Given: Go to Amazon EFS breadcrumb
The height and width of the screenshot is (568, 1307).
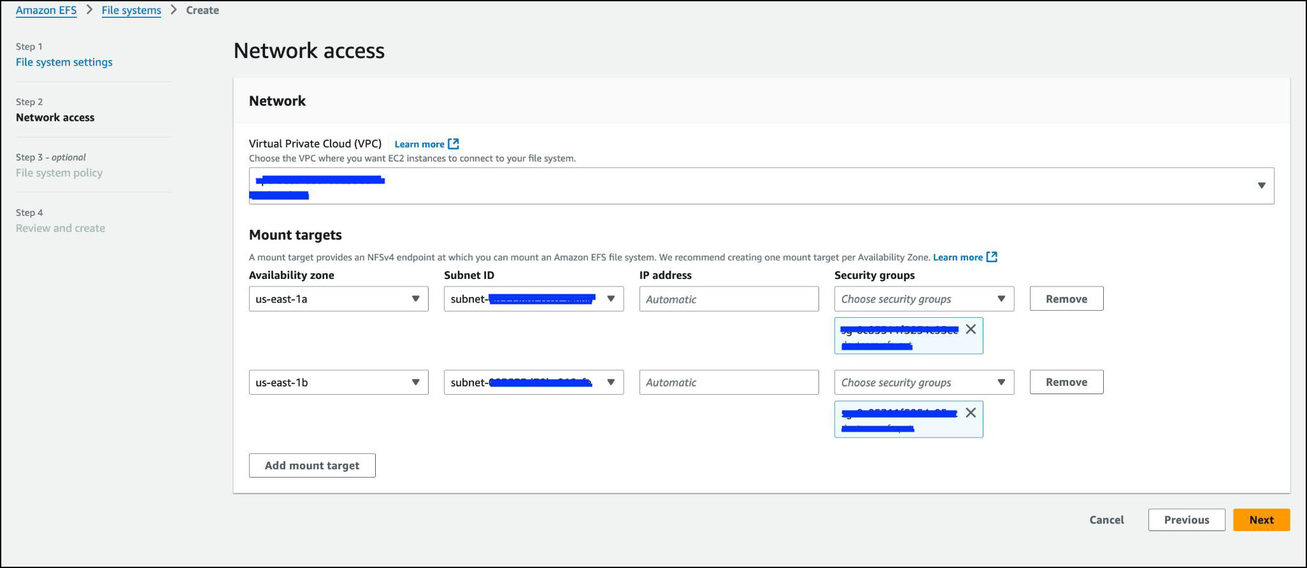Looking at the screenshot, I should 46,10.
